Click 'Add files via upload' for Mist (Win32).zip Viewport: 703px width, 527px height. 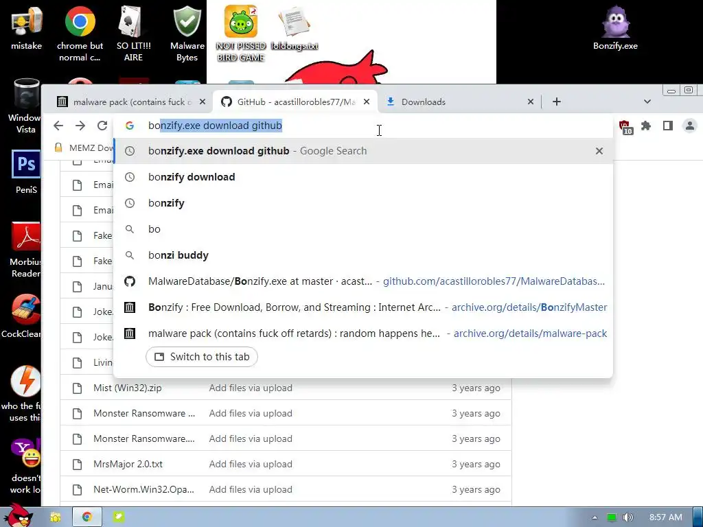251,388
